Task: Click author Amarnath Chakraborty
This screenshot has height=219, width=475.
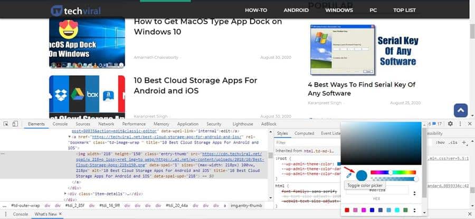Action: 156,57
